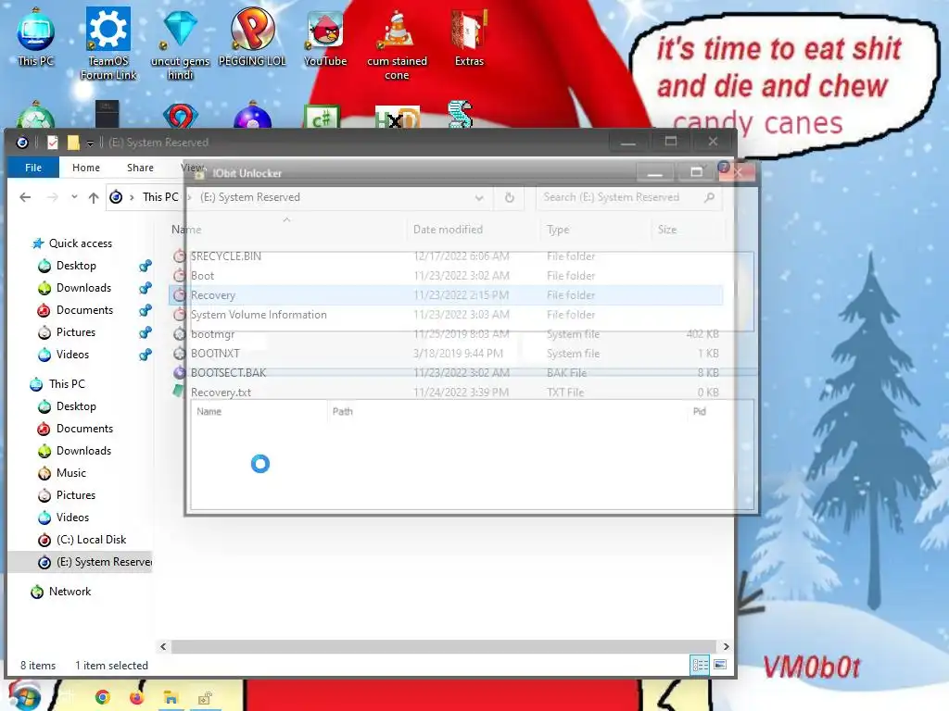Go forward in Explorer navigation
Viewport: 949px width, 711px height.
(53, 197)
